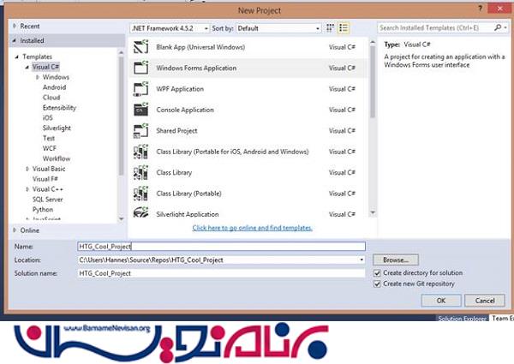
Task: Open the .NET Framework version dropdown
Action: tap(170, 28)
